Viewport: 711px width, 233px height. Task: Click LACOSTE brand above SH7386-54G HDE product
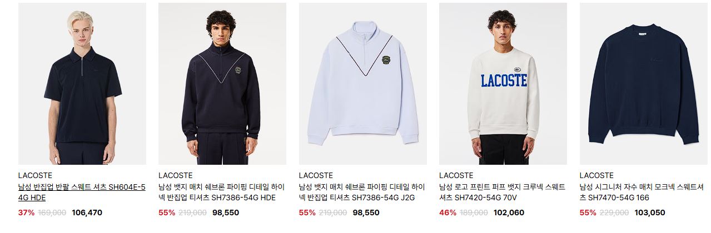[x=175, y=176]
